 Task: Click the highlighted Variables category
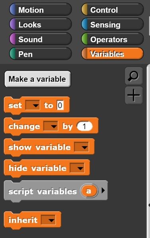pyautogui.click(x=112, y=54)
